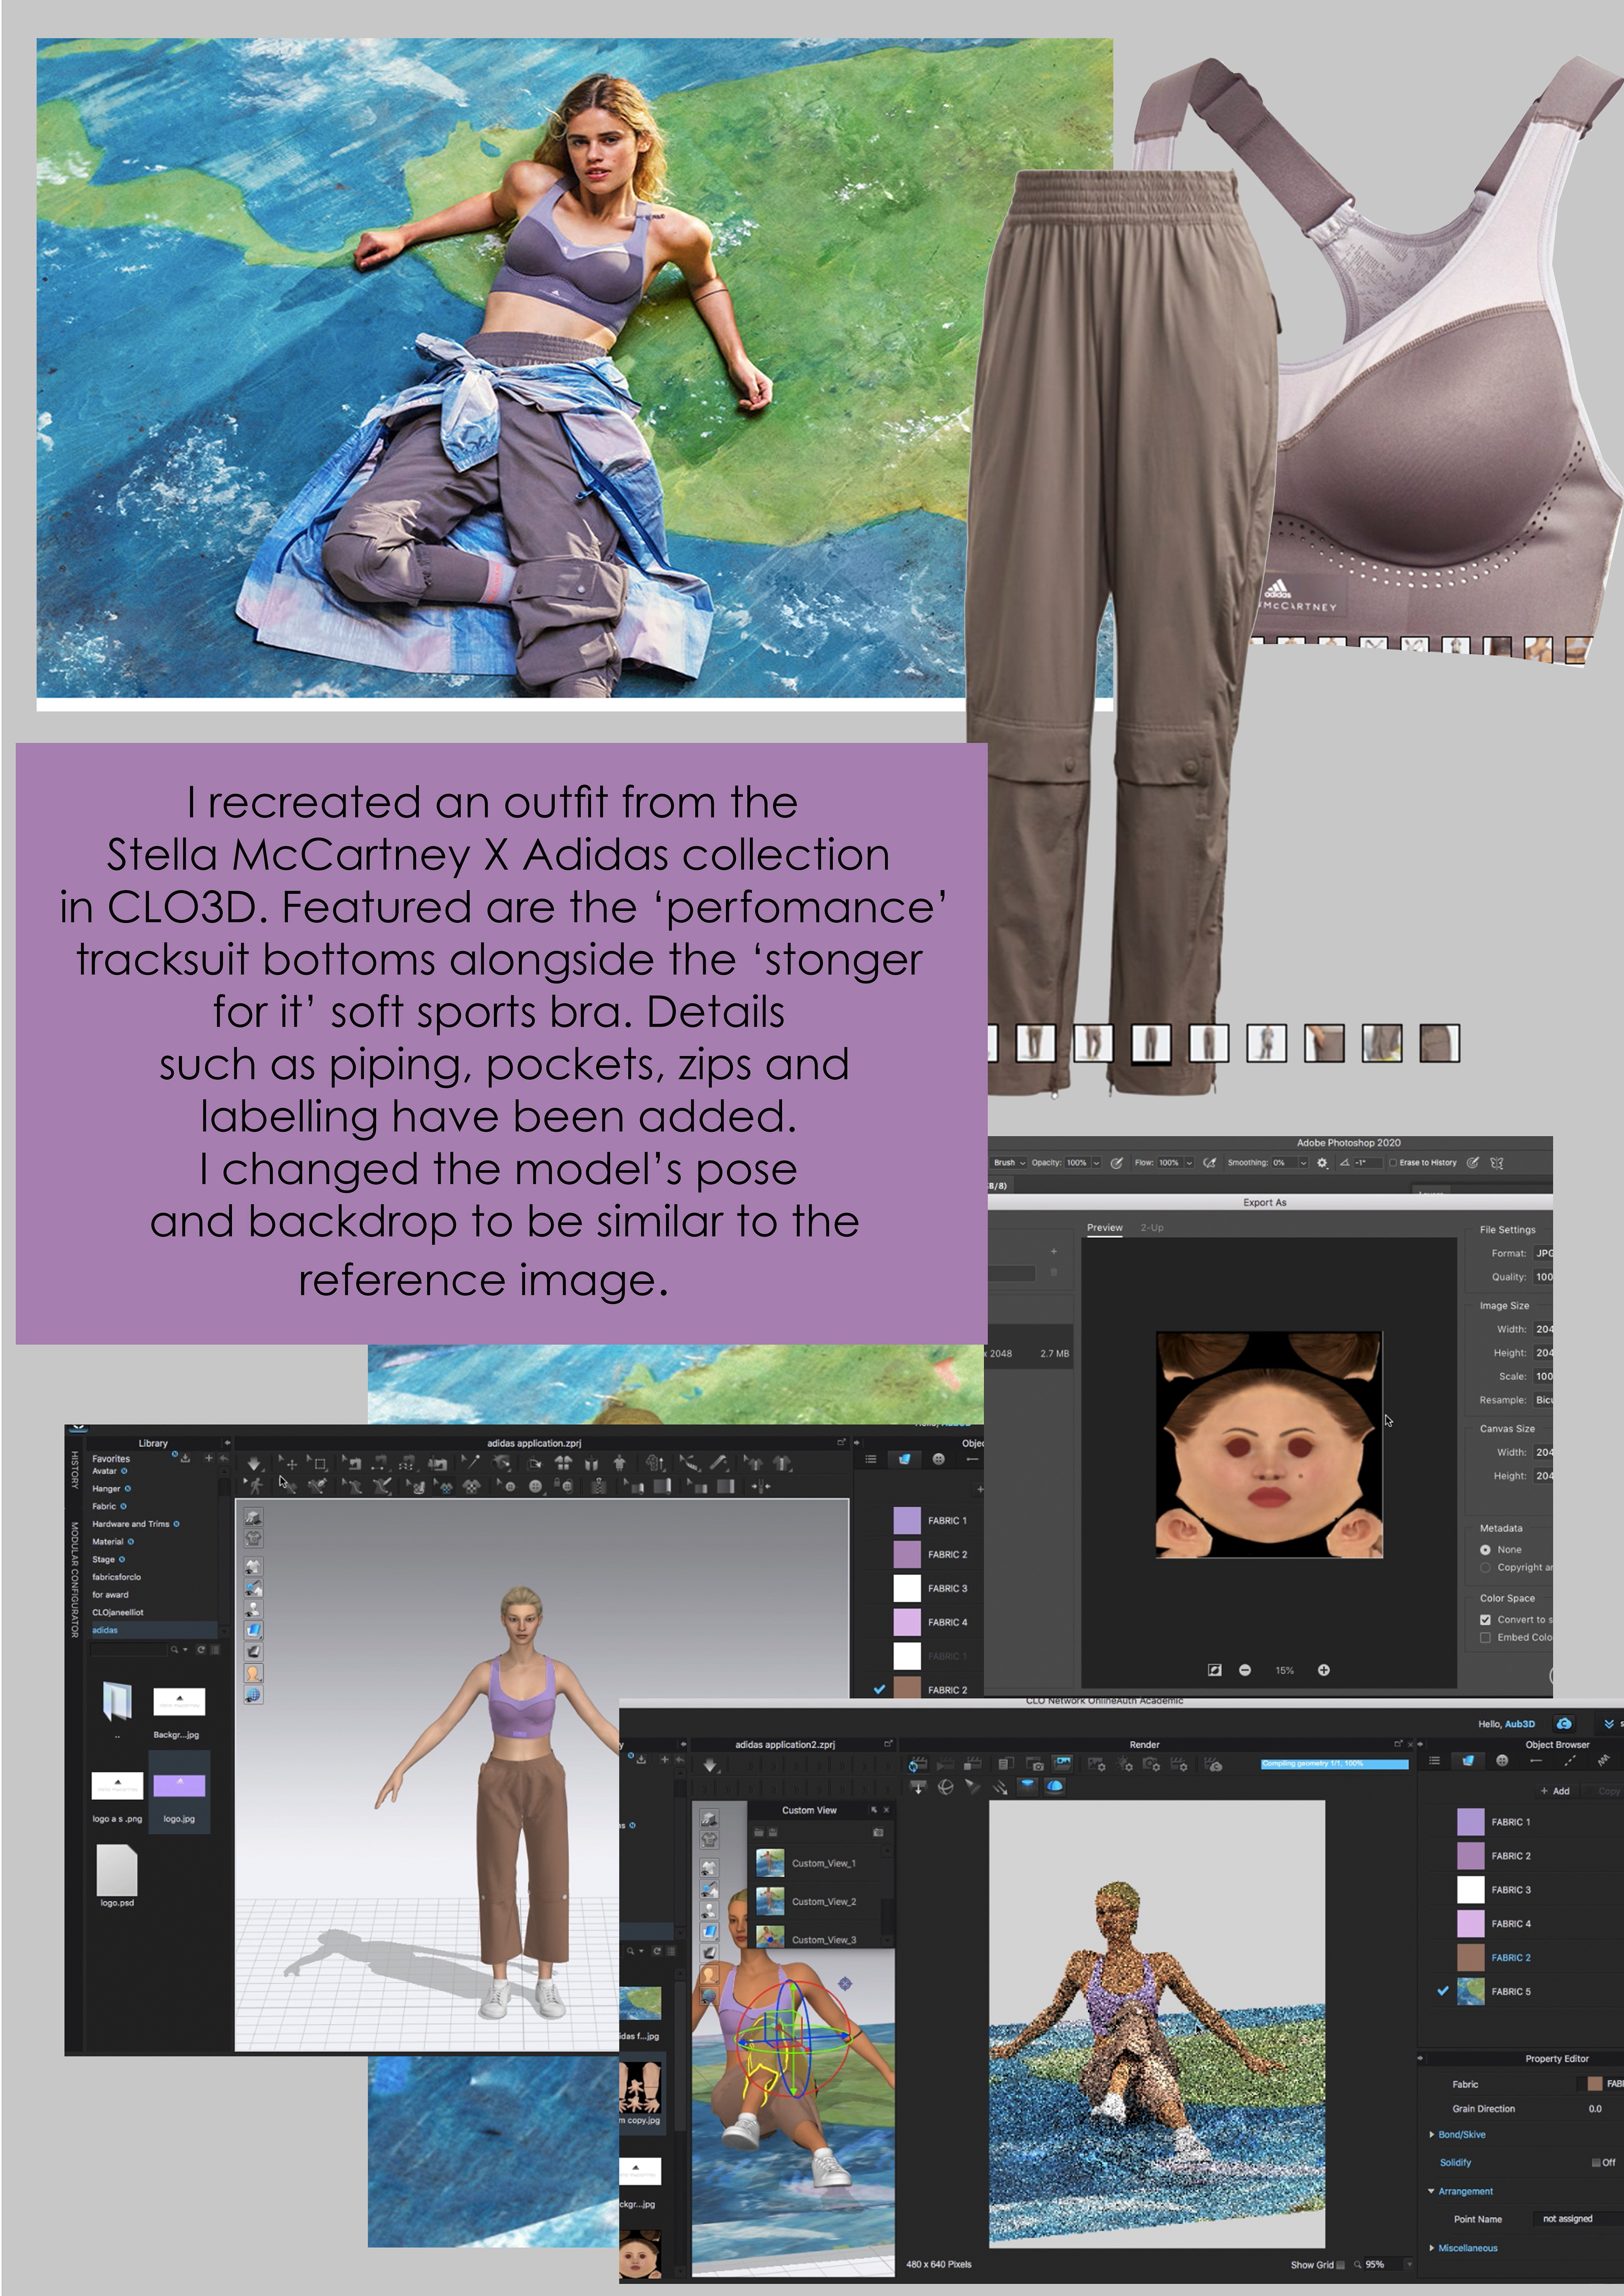This screenshot has width=1624, height=2296.
Task: Click the plus icon to add export size
Action: point(1053,1251)
